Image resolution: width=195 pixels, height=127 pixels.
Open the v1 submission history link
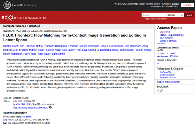click(x=5, y=120)
